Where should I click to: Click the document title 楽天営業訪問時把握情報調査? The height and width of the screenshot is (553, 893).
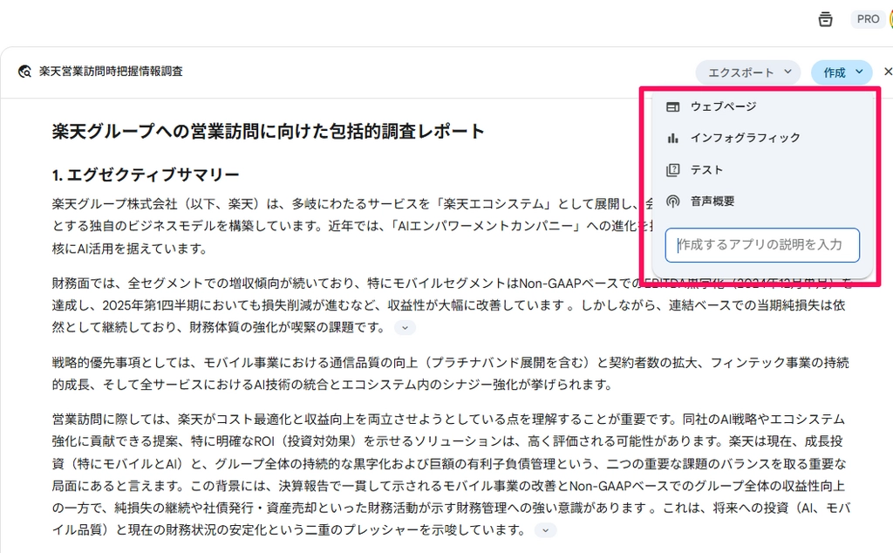click(x=111, y=72)
